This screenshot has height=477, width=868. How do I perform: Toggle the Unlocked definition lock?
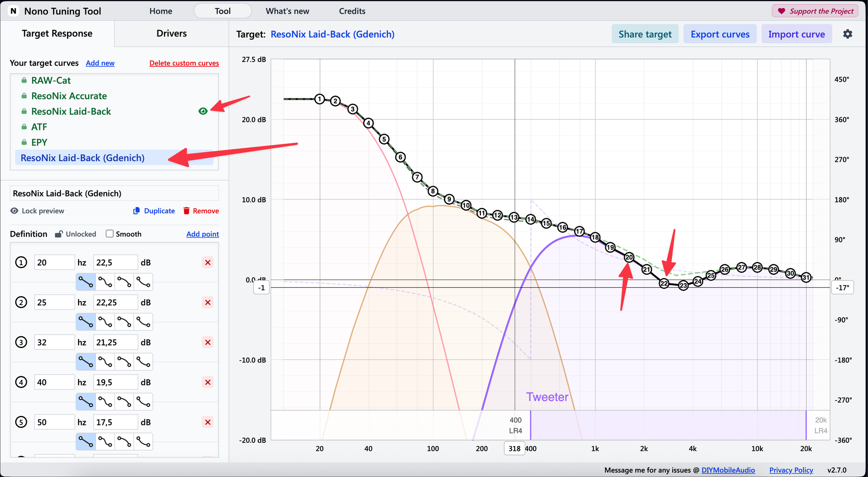76,234
